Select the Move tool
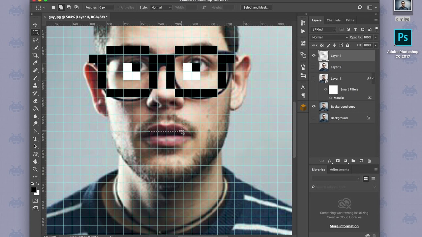 point(35,25)
